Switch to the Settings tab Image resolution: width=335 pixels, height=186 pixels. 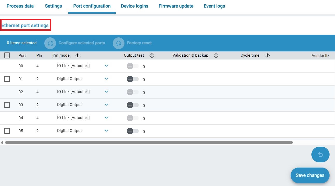[53, 6]
